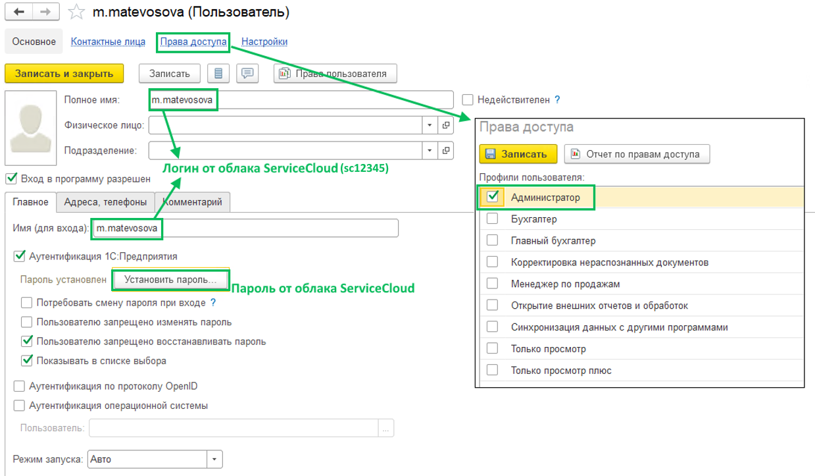Switch to the Комментарий tab

(x=193, y=202)
